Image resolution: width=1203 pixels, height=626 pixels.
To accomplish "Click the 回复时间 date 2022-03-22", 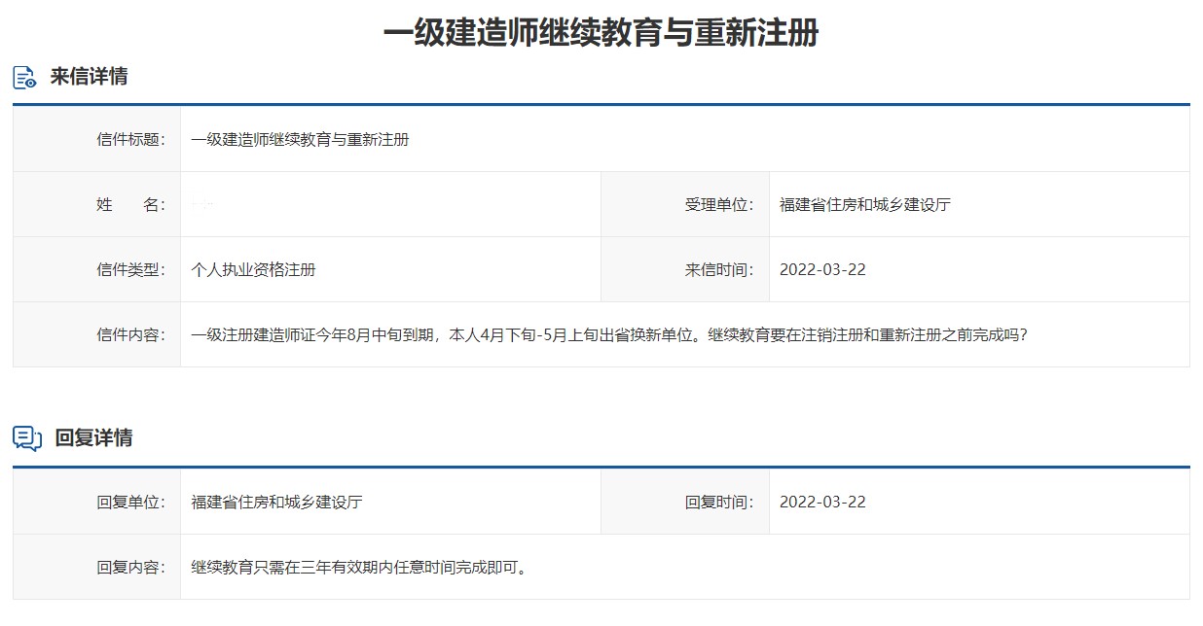I will pyautogui.click(x=822, y=502).
